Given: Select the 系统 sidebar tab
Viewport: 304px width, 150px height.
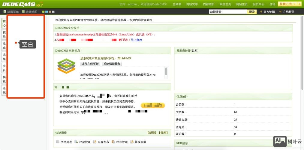Looking at the screenshot, I should pyautogui.click(x=4, y=90).
